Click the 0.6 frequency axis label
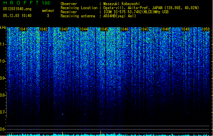Image resolution: width=213 pixels, height=136 pixels. tap(3, 129)
